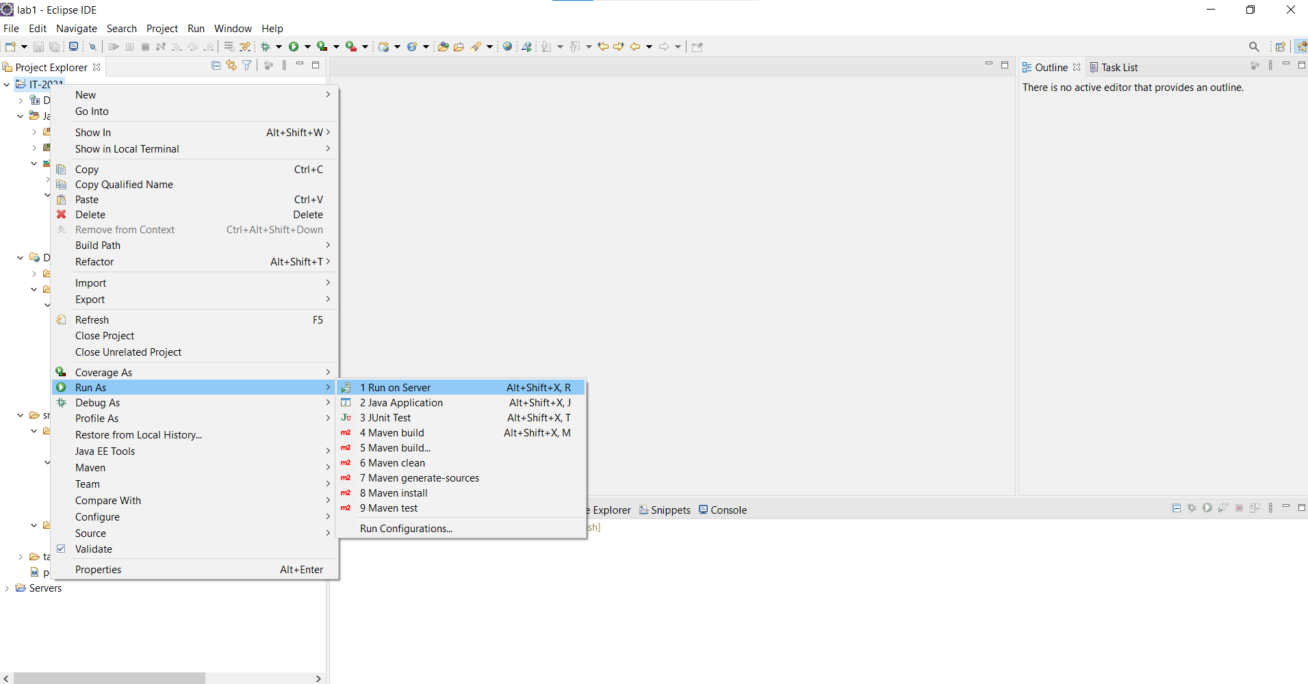Image resolution: width=1308 pixels, height=684 pixels.
Task: Click the Project Explorer scrollbar left arrow
Action: click(x=6, y=678)
